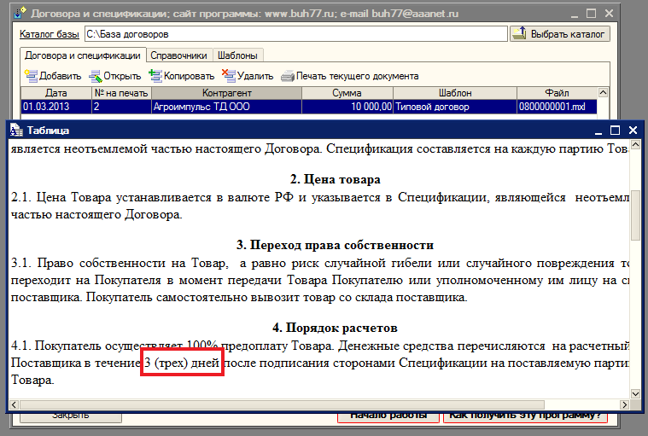This screenshot has height=436, width=648.
Task: Click into the Каталог базы path field
Action: point(295,34)
